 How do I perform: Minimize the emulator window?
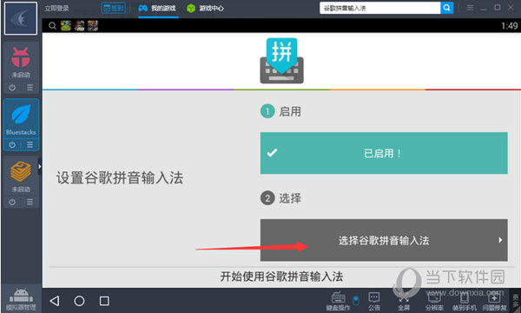(484, 8)
